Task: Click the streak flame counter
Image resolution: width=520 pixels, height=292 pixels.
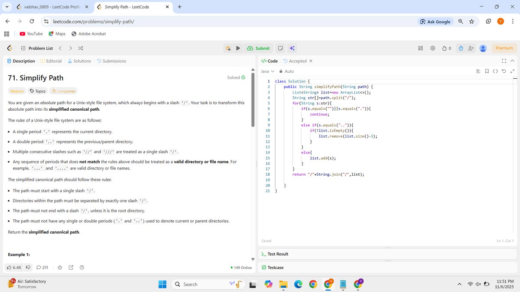Action: tap(446, 48)
